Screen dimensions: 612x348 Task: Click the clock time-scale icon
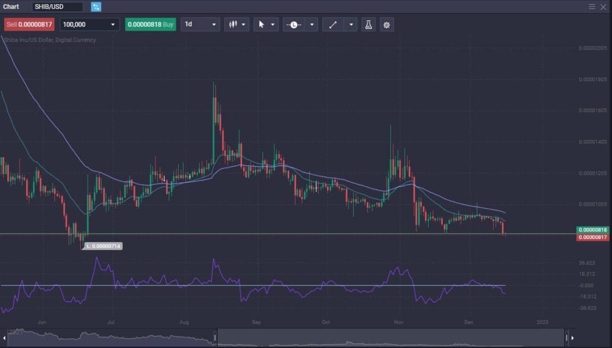tap(293, 25)
